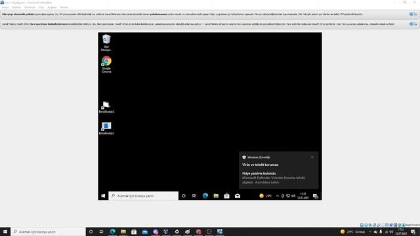
Task: Click the host weather widget showing Güneşli
Action: 352,231
